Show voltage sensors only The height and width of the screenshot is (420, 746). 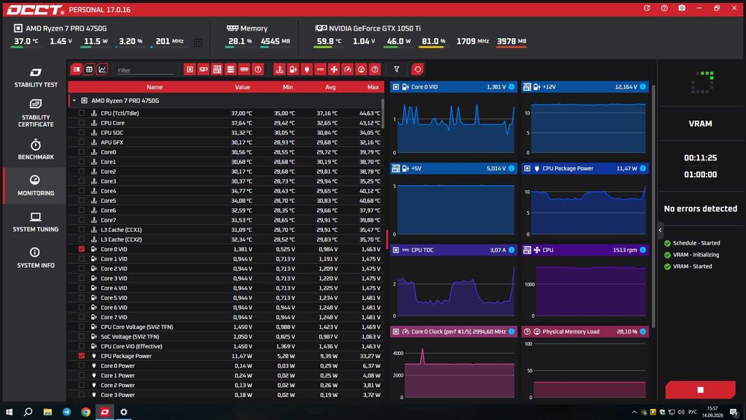[x=293, y=69]
